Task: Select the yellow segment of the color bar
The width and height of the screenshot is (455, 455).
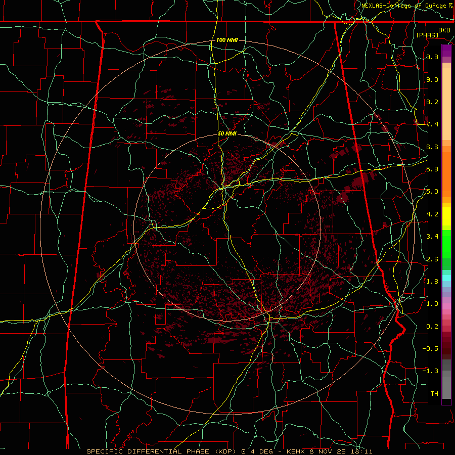Action: (x=446, y=216)
